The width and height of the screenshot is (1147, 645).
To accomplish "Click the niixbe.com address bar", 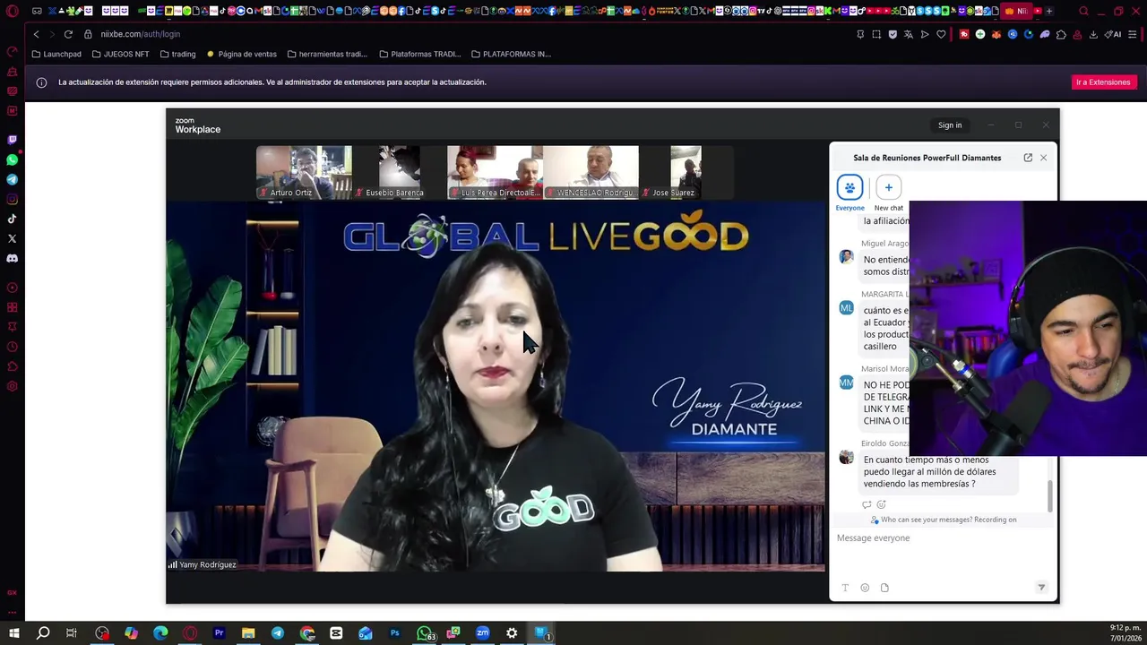I will pos(140,34).
